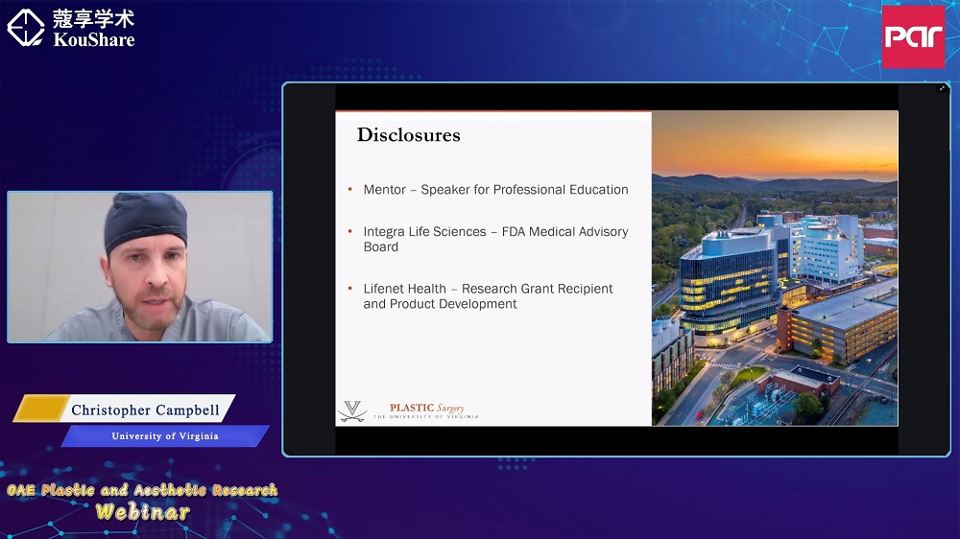Click the Webinar text label

tap(142, 512)
